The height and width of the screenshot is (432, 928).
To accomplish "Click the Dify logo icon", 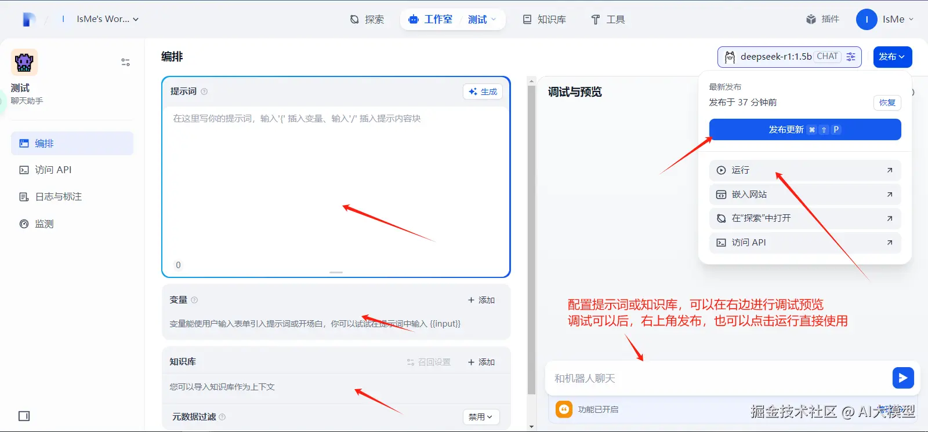I will (x=29, y=20).
